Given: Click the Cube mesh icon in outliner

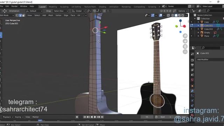Looking at the screenshot, I should [x=202, y=22].
